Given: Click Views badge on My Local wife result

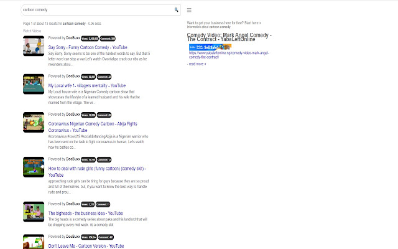Looking at the screenshot, I should coord(88,77).
